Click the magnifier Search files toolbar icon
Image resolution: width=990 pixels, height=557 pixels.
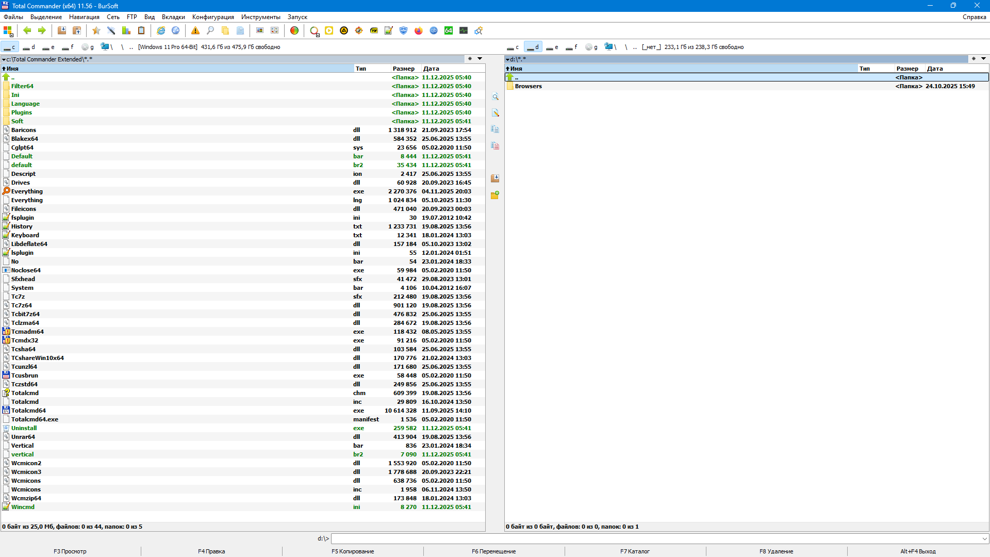click(x=210, y=30)
